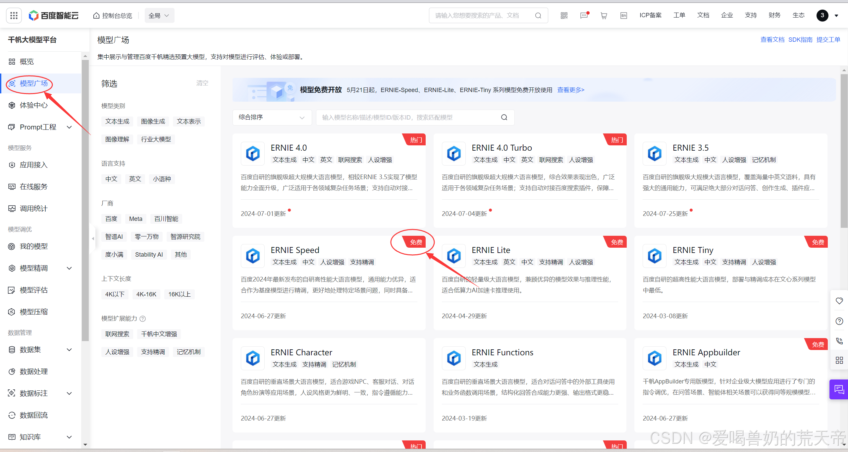
Task: Open 在线服务 in the sidebar
Action: point(34,187)
